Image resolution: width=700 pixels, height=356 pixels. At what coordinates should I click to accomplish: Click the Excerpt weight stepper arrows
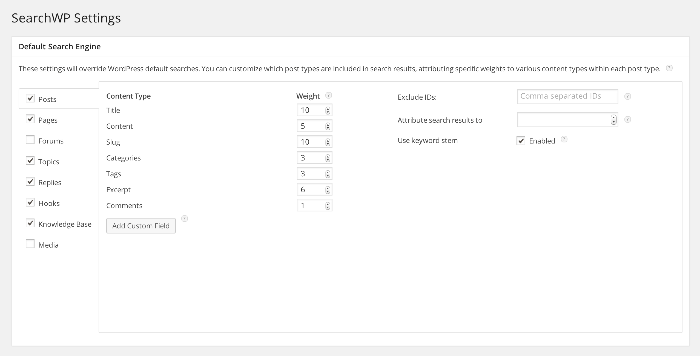pos(328,190)
